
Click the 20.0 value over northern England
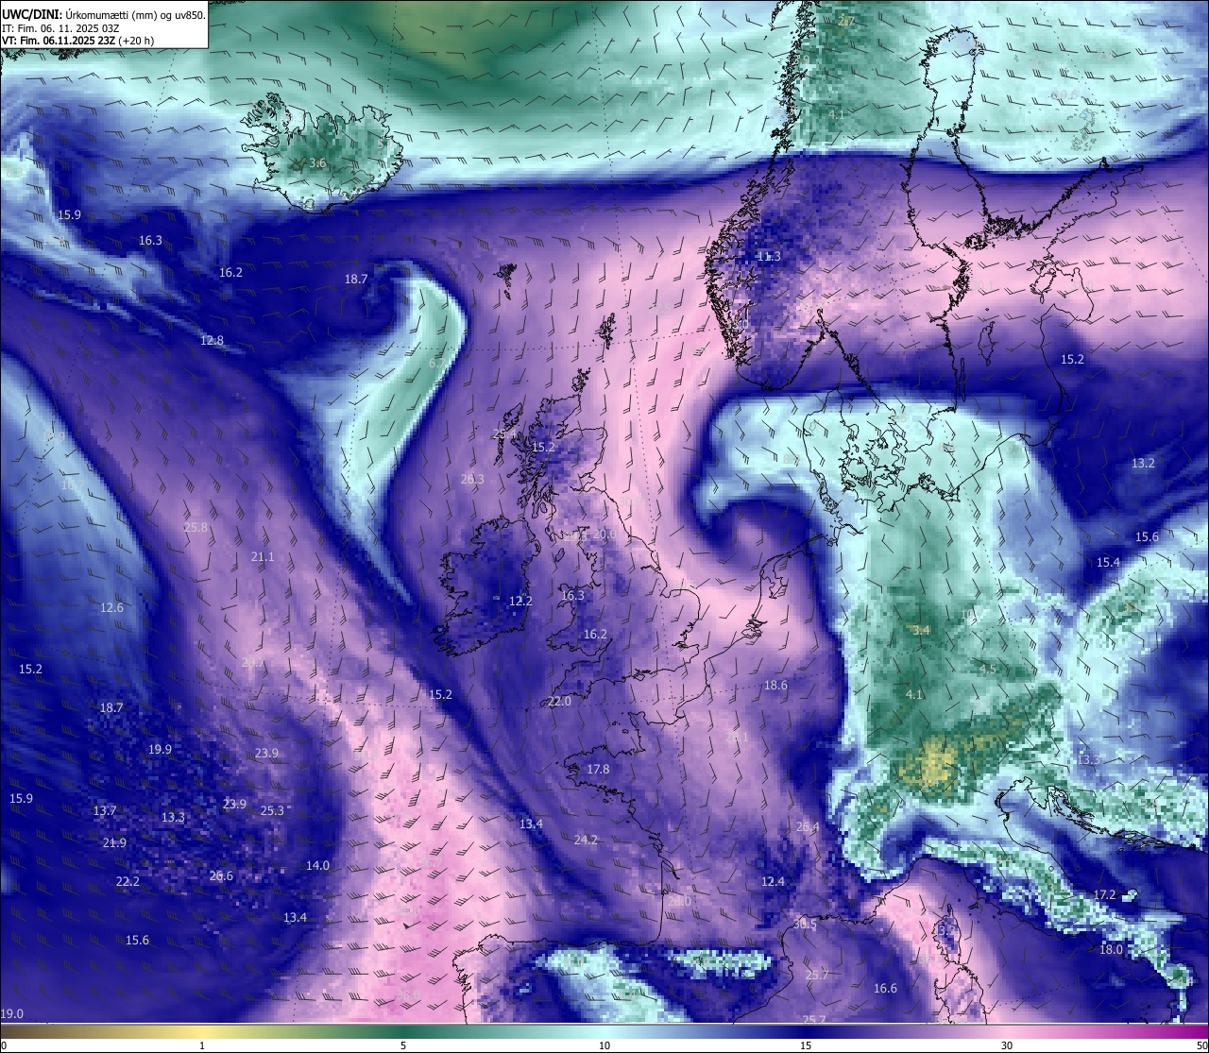pos(604,535)
